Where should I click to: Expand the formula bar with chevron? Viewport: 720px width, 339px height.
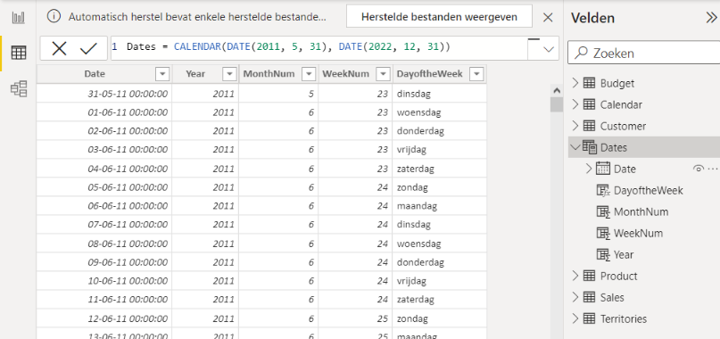pos(549,49)
